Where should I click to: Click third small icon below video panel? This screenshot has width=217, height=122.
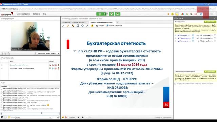(8, 54)
